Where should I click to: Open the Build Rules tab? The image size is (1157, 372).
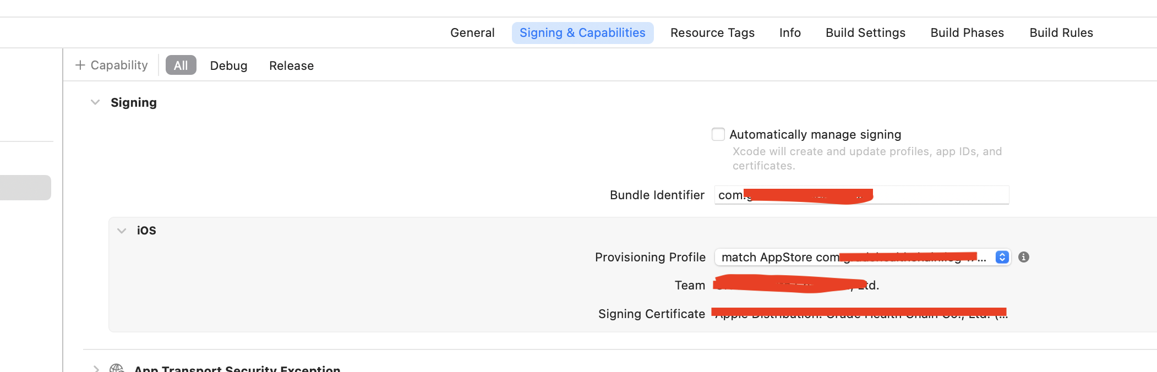pos(1061,33)
